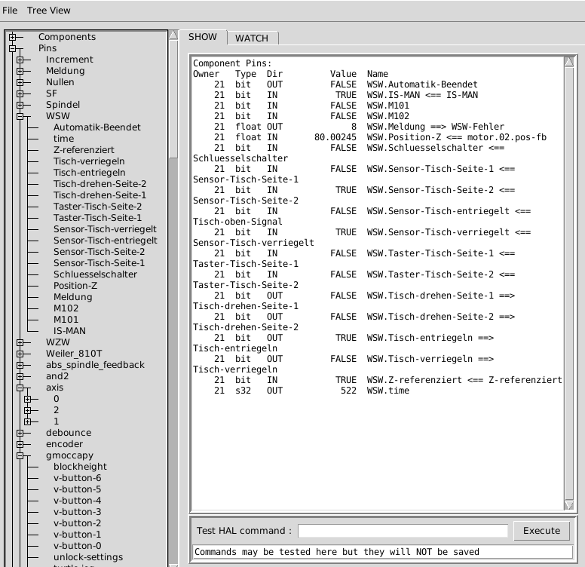Screen dimensions: 585x567
Task: Expand the and2 node
Action: (x=20, y=376)
